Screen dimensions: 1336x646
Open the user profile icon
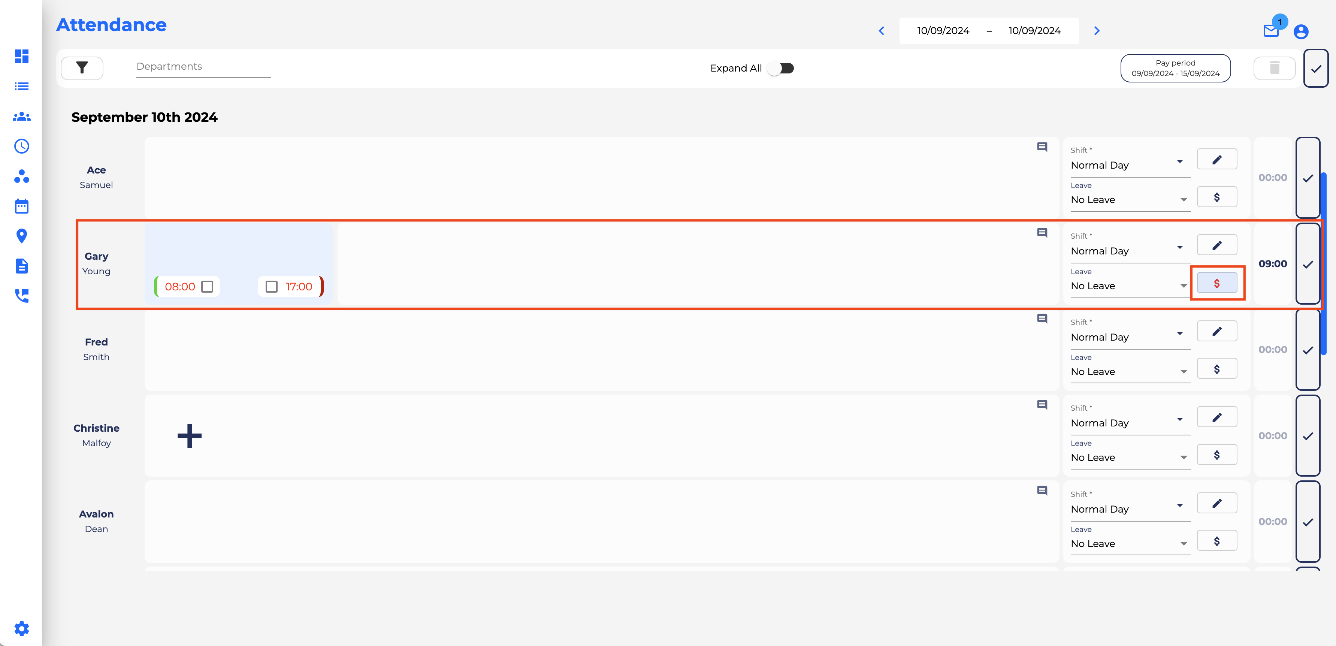[1301, 31]
